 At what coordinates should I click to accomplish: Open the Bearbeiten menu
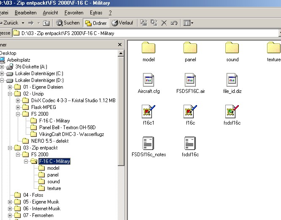click(26, 13)
